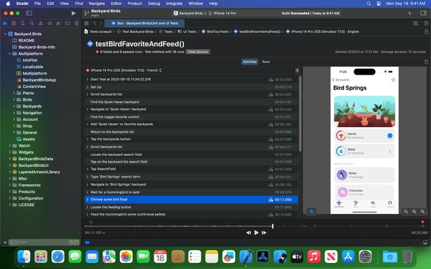Step forward in the test recording
This screenshot has width=431, height=269.
[x=265, y=233]
